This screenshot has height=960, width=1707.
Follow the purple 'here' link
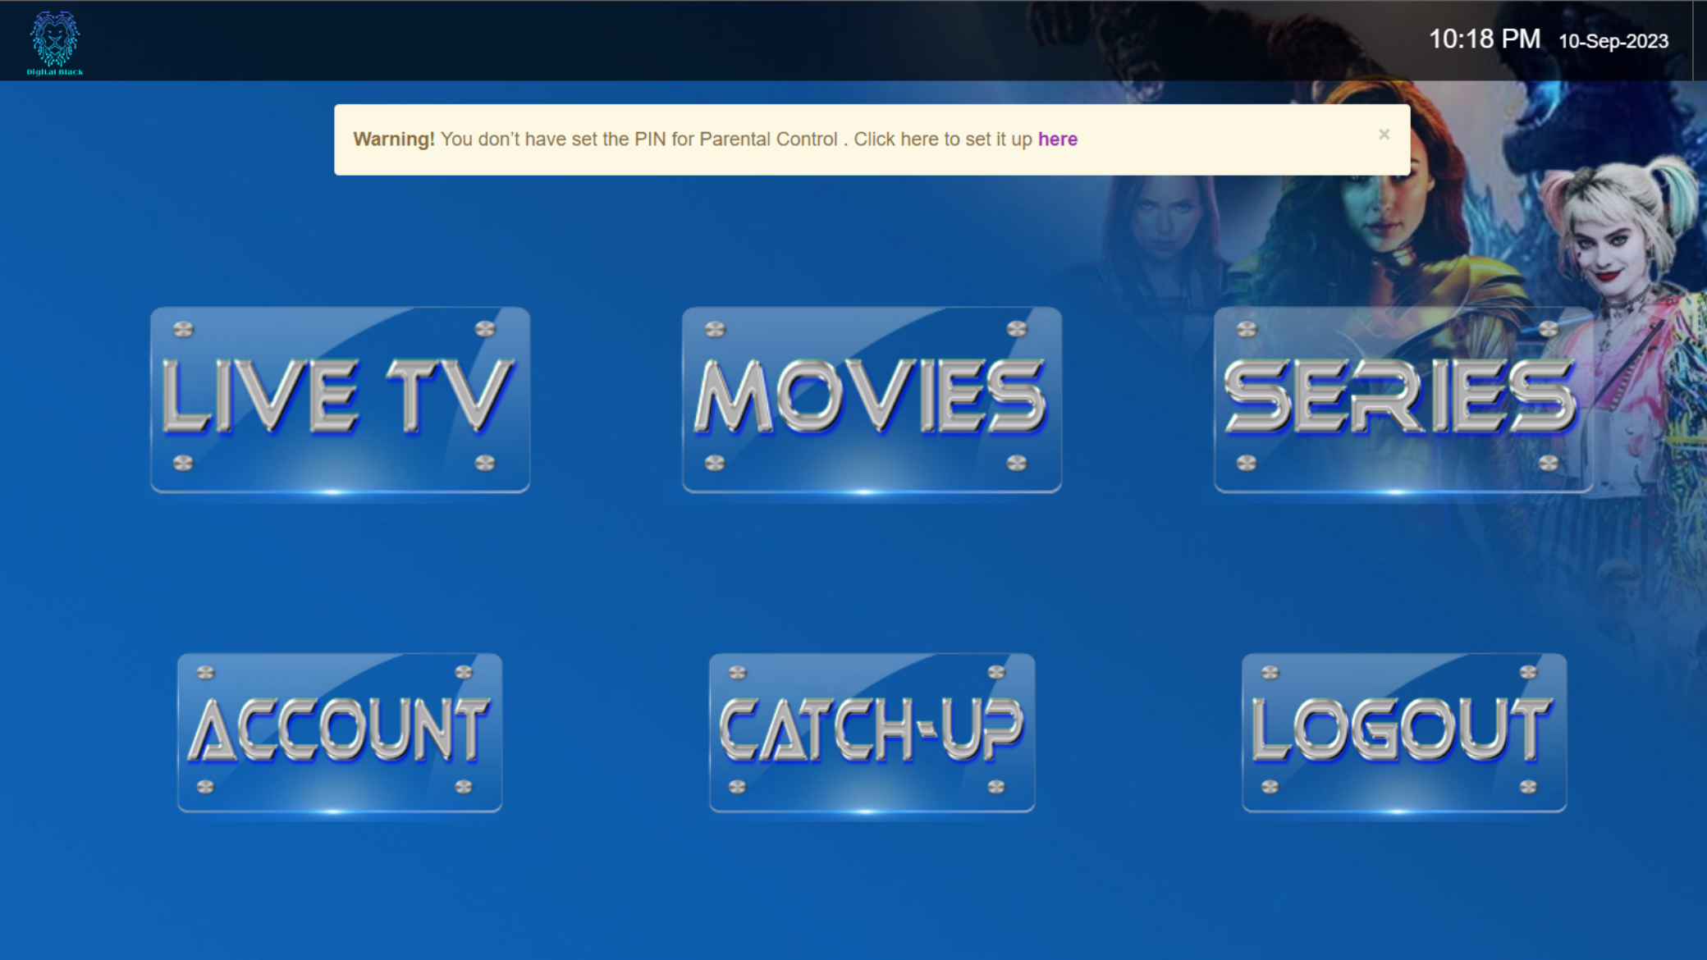click(1057, 139)
